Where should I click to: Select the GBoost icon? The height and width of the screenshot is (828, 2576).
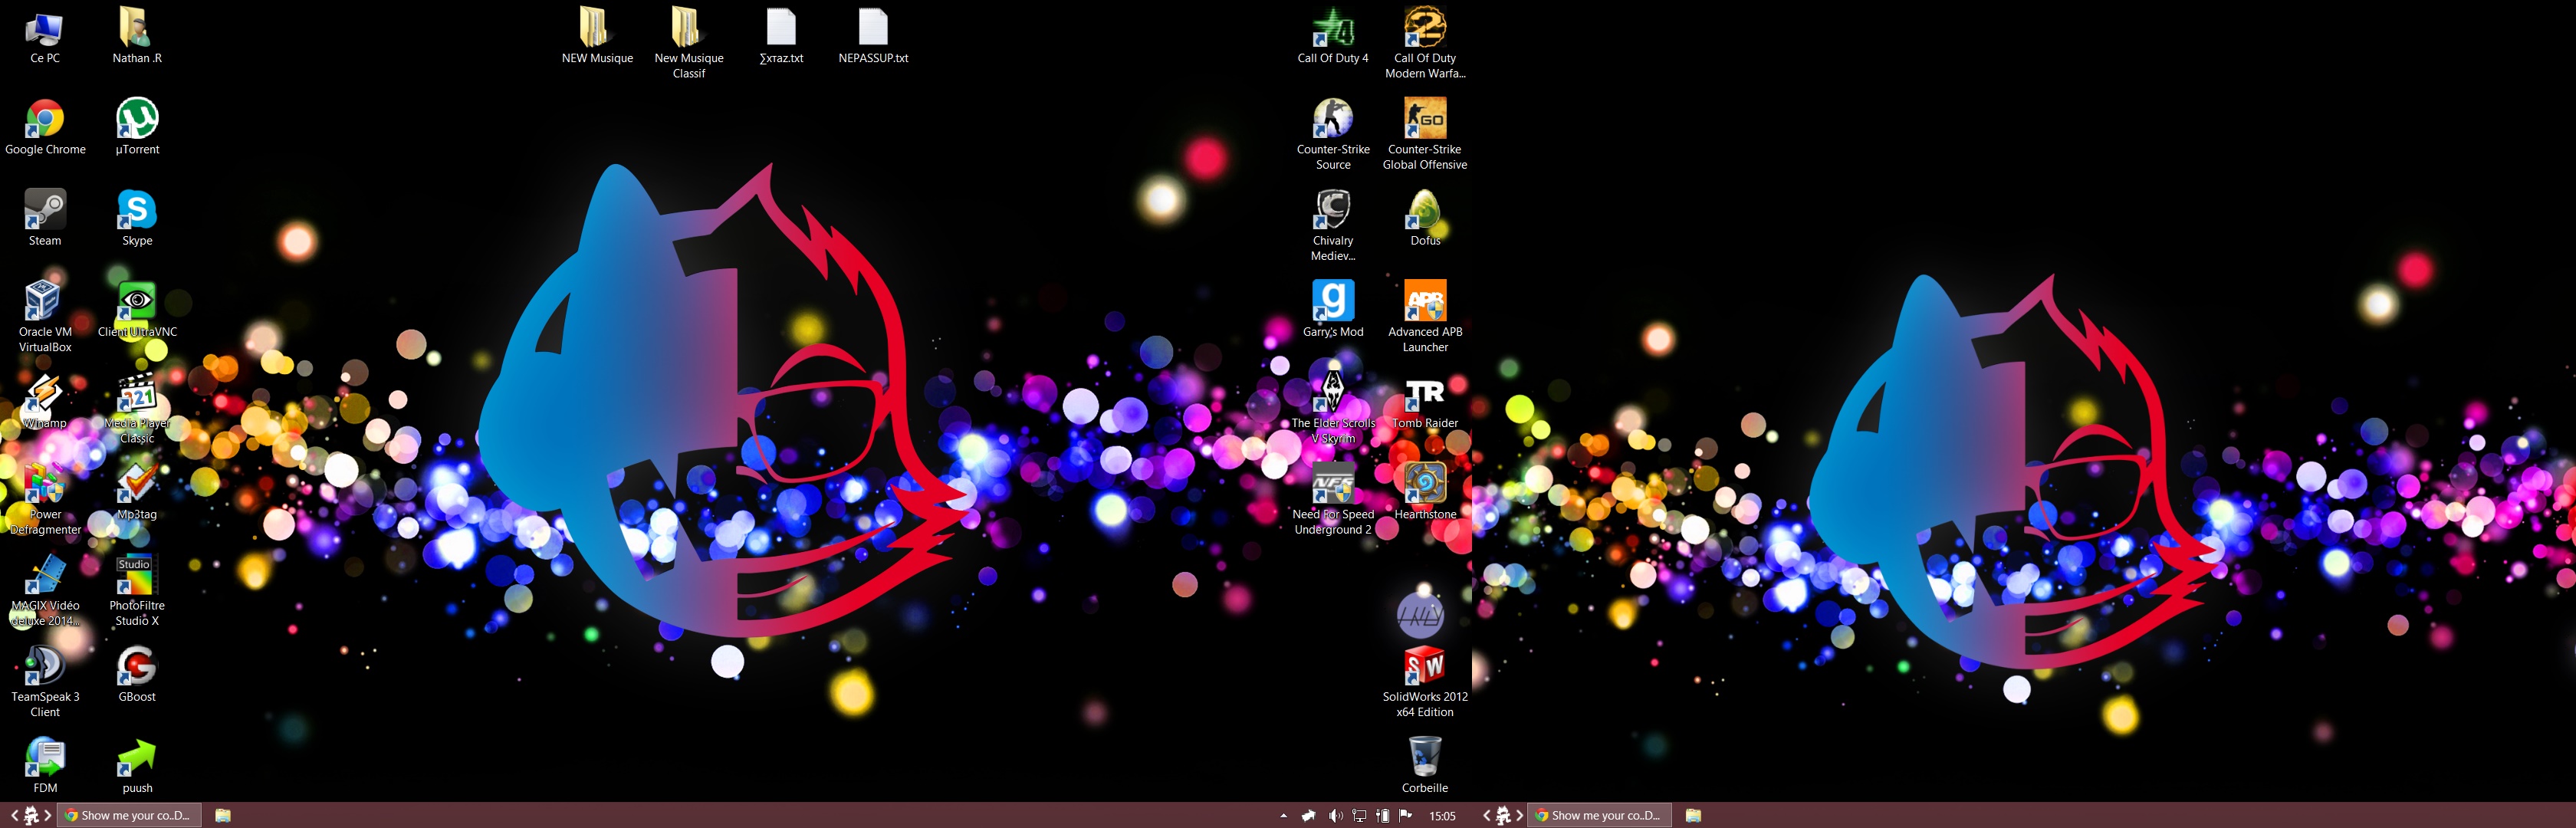137,674
